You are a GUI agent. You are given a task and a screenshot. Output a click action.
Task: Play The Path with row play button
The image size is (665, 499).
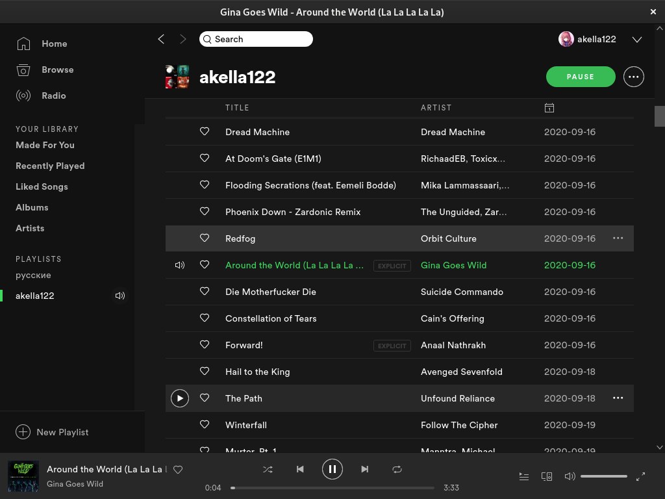point(180,398)
